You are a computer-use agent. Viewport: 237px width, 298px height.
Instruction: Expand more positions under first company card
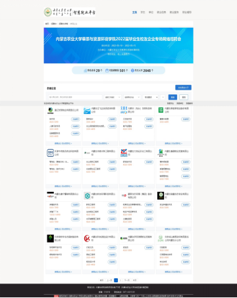(x=63, y=143)
